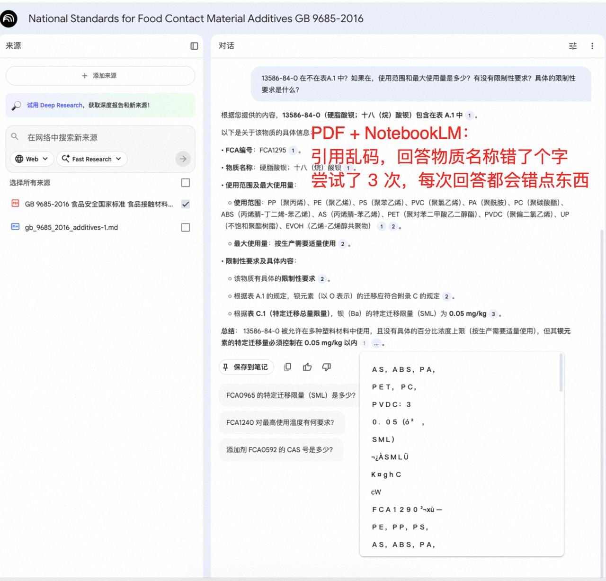
Task: Submit the web source search arrow
Action: click(x=183, y=159)
